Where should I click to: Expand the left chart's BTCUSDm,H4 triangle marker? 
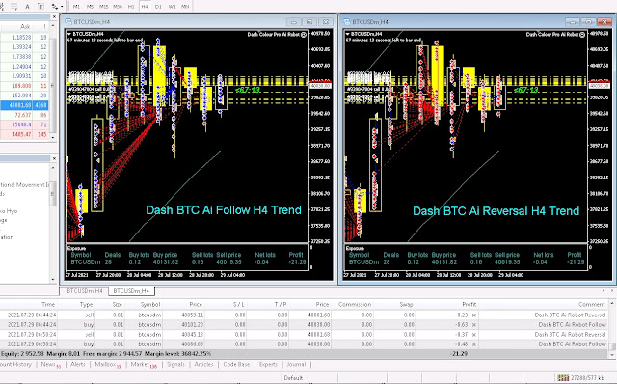[69, 34]
